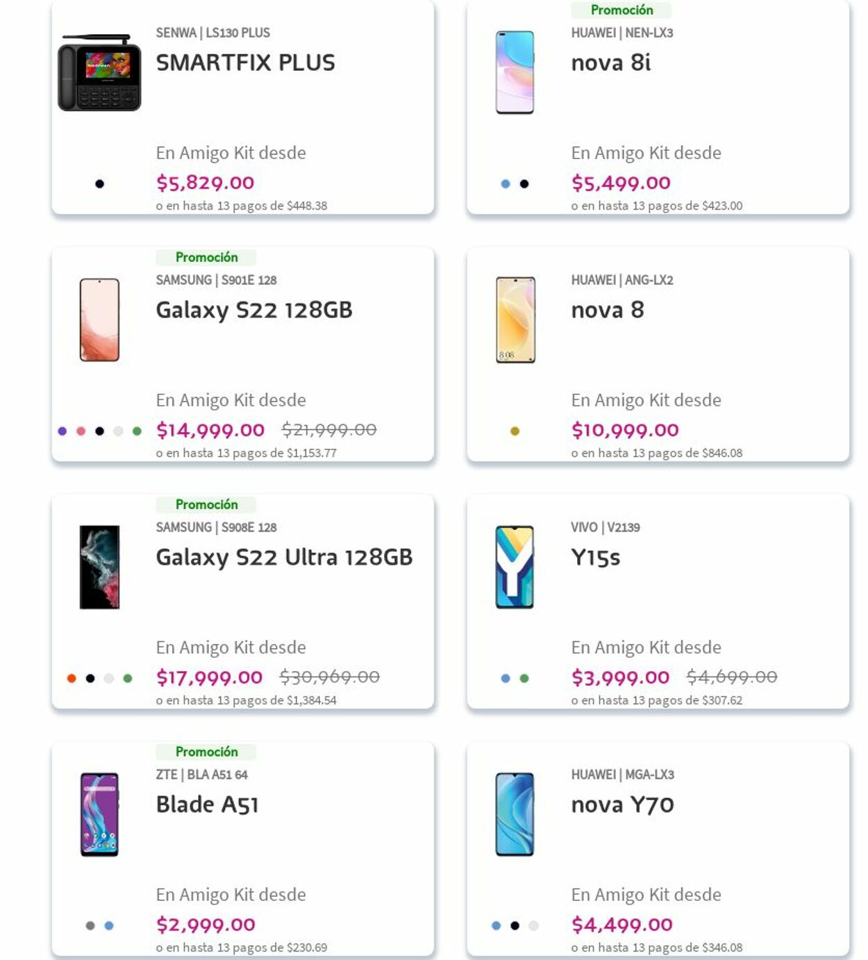Choose the pink color for Galaxy S22 128GB
The width and height of the screenshot is (868, 960).
pyautogui.click(x=81, y=431)
